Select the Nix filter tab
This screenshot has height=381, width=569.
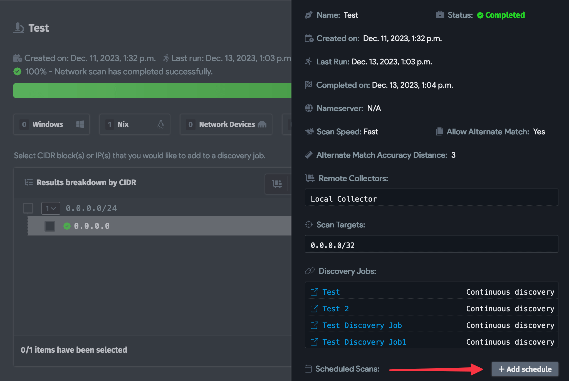pos(135,124)
